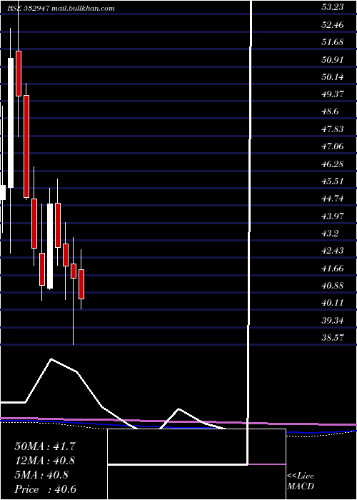Click the 41.66 price axis label
The image size is (357, 500).
[x=333, y=268]
